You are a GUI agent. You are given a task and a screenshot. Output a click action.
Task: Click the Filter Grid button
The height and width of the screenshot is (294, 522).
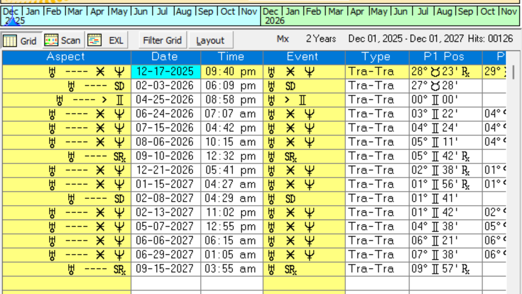pyautogui.click(x=162, y=40)
